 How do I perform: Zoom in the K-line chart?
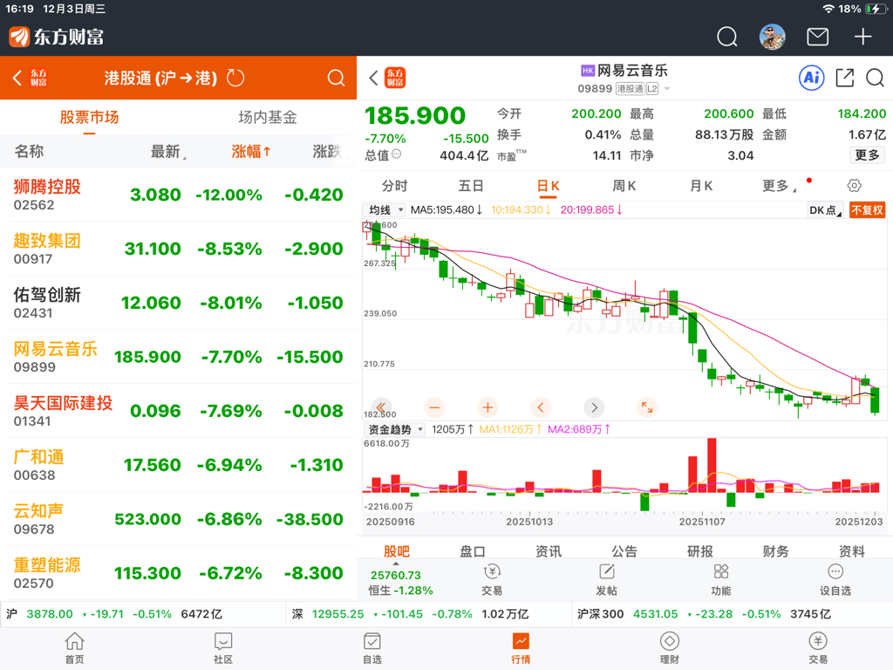(487, 407)
